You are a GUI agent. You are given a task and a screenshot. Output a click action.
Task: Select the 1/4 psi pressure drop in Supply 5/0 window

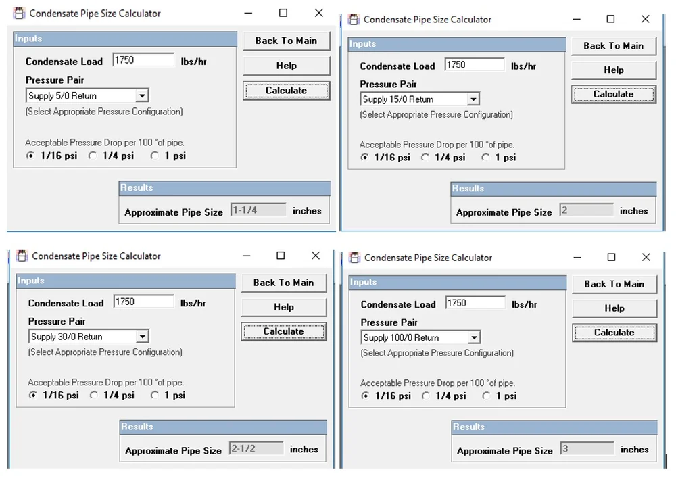pos(92,156)
